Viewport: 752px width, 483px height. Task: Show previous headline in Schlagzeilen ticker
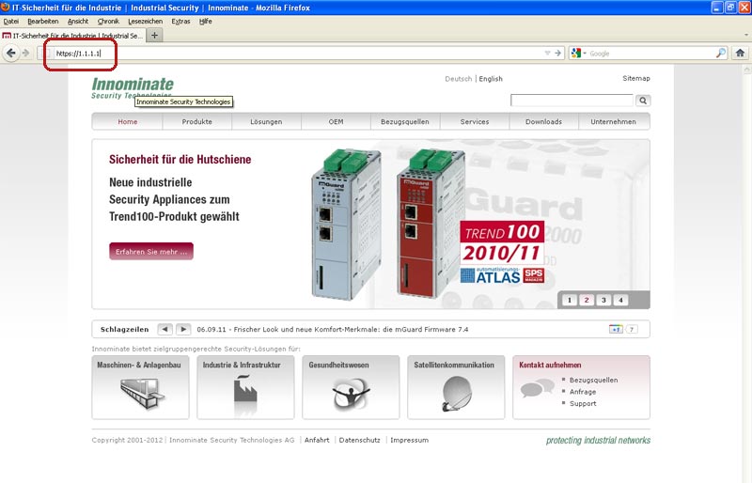(164, 329)
